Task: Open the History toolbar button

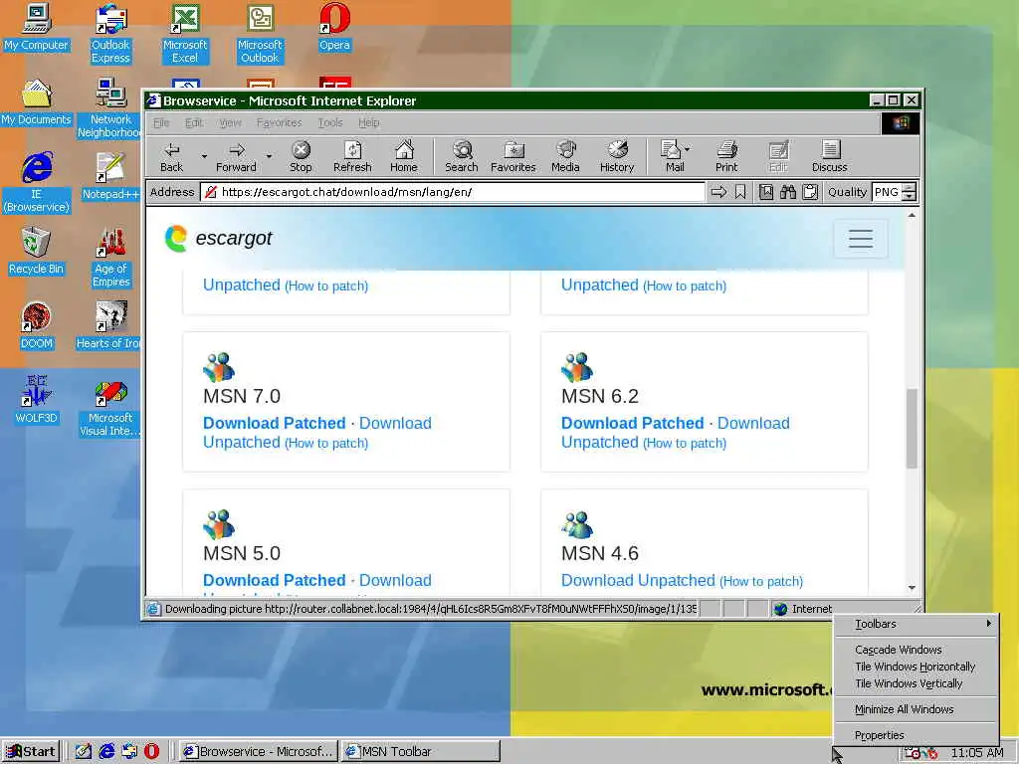Action: (617, 156)
